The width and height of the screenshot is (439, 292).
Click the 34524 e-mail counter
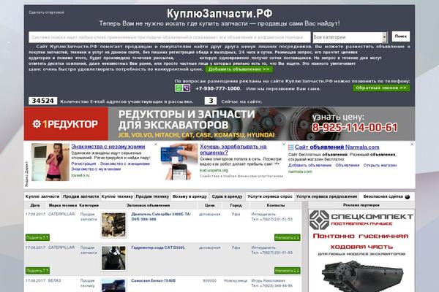click(x=42, y=101)
